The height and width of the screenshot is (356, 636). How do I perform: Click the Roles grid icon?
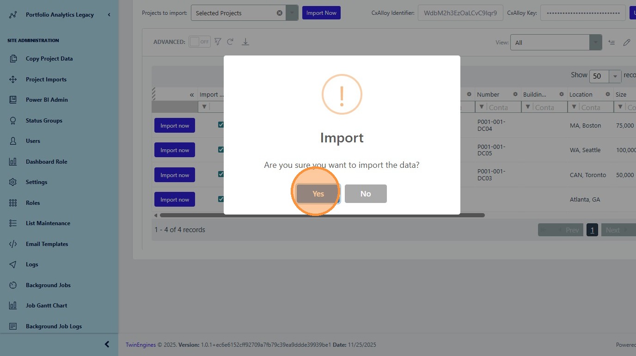(x=13, y=203)
